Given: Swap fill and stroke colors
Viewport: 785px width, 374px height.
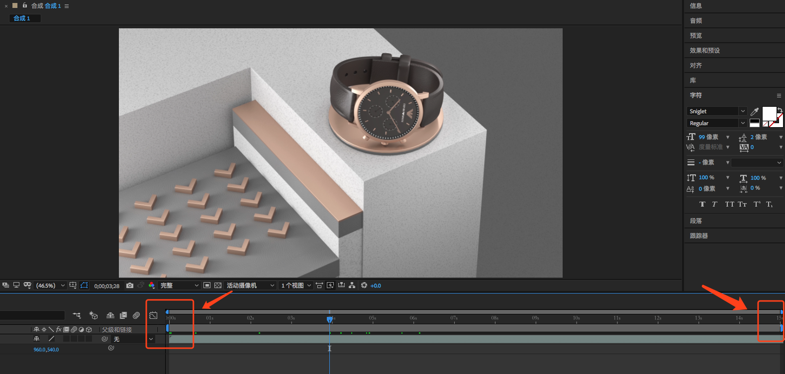Looking at the screenshot, I should coord(780,110).
